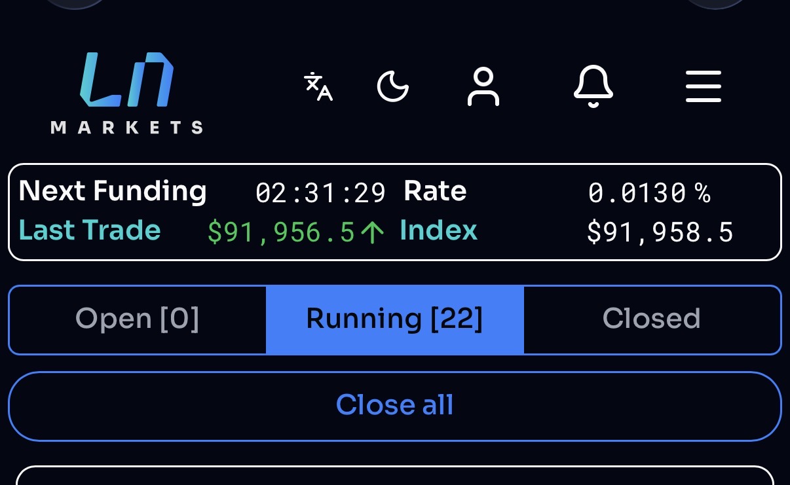Screen dimensions: 790x485
Task: Open notifications via the bell icon
Action: click(593, 87)
